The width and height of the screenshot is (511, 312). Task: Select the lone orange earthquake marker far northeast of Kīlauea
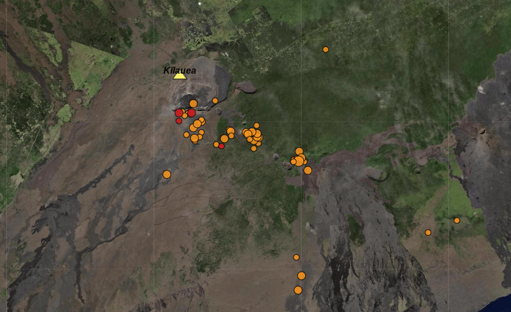[326, 50]
